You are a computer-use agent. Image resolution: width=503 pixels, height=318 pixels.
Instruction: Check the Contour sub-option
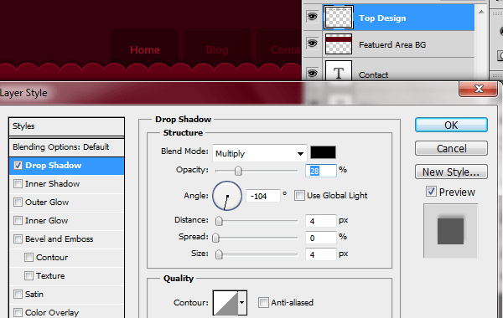point(29,258)
